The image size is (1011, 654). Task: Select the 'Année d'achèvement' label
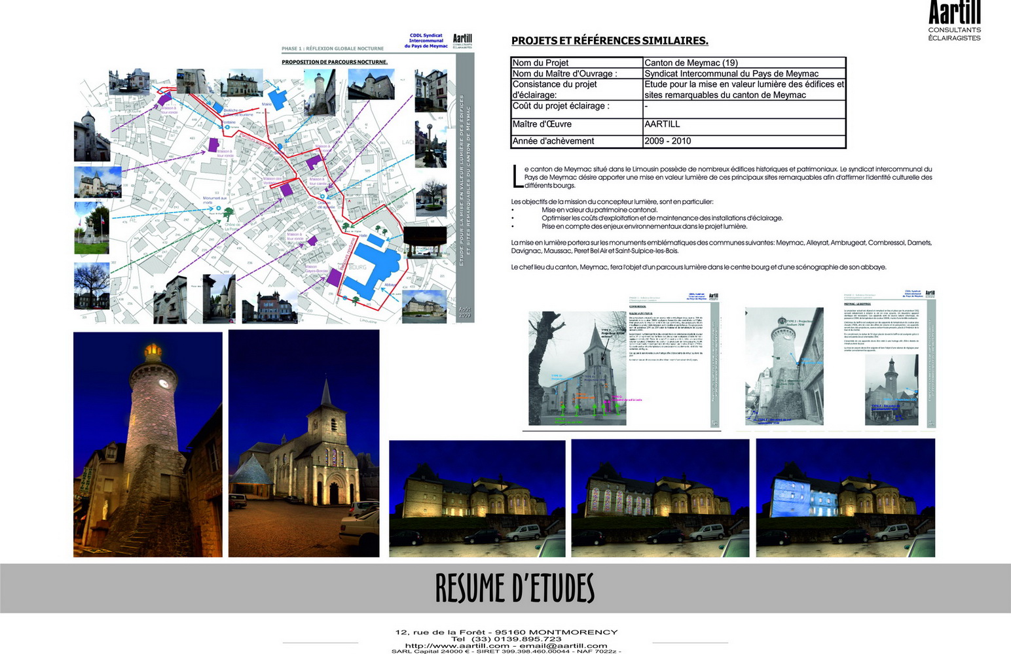[x=553, y=141]
